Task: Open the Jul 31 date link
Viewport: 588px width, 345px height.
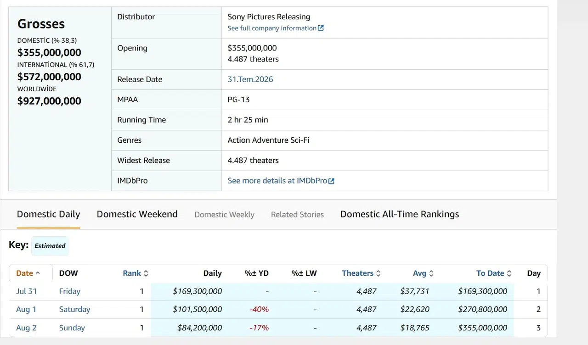Action: pos(26,291)
